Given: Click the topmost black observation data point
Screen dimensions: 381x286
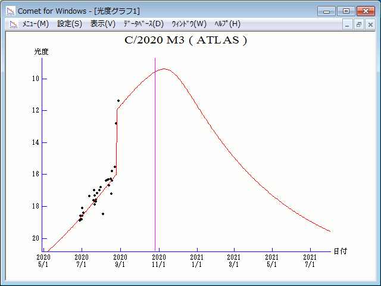Looking at the screenshot, I should click(x=118, y=101).
